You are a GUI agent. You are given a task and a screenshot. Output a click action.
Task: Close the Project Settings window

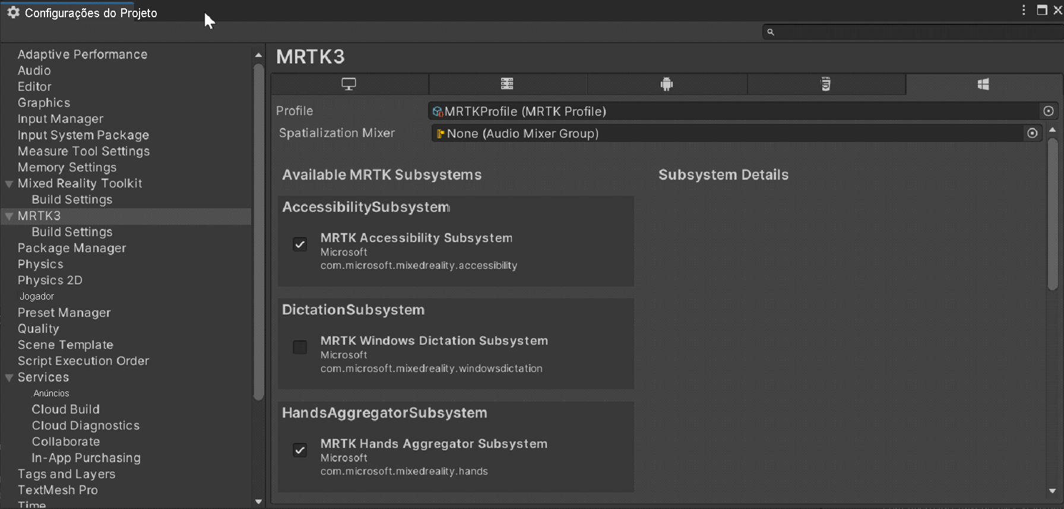coord(1058,10)
